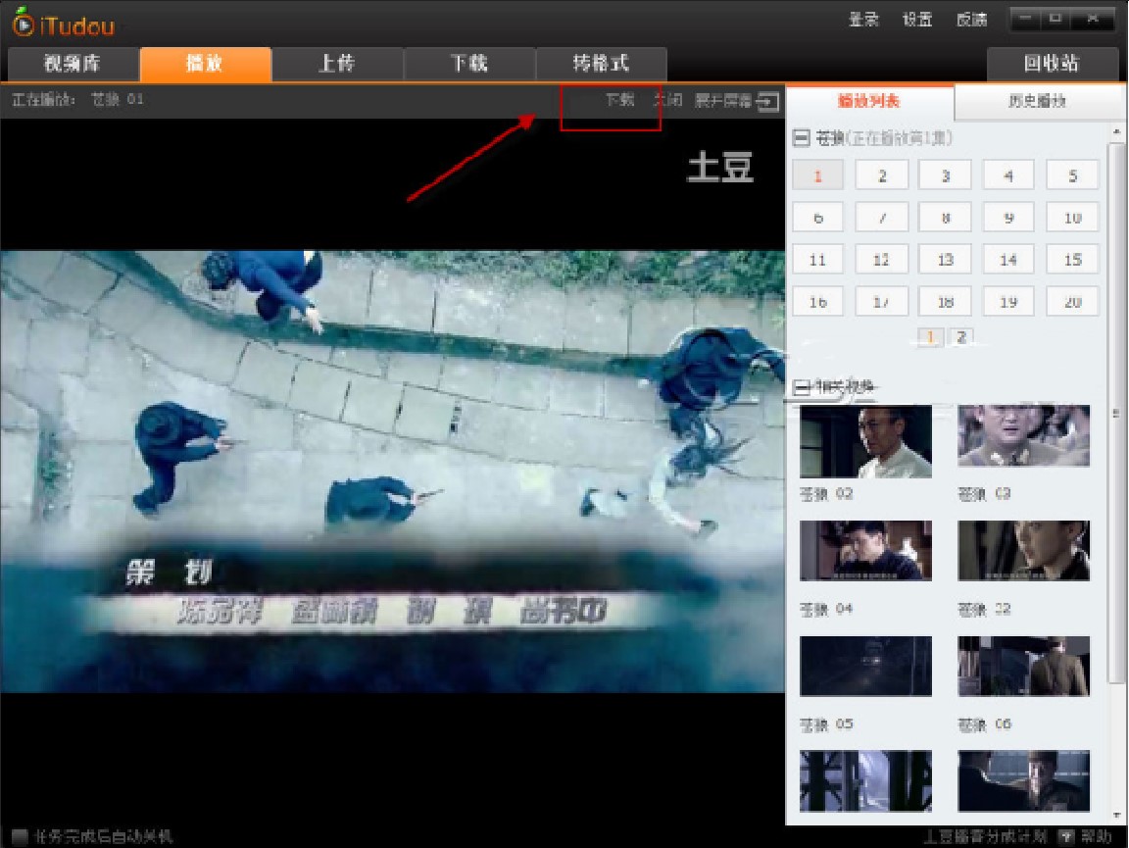Play episode 18

tap(946, 302)
